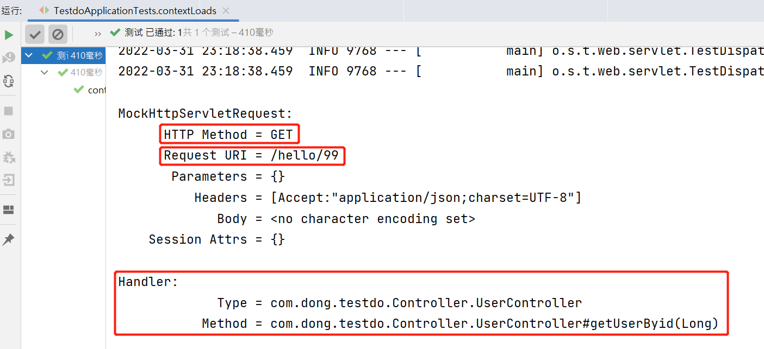Click the Exit arrow-into-box icon
This screenshot has width=764, height=349.
[9, 180]
